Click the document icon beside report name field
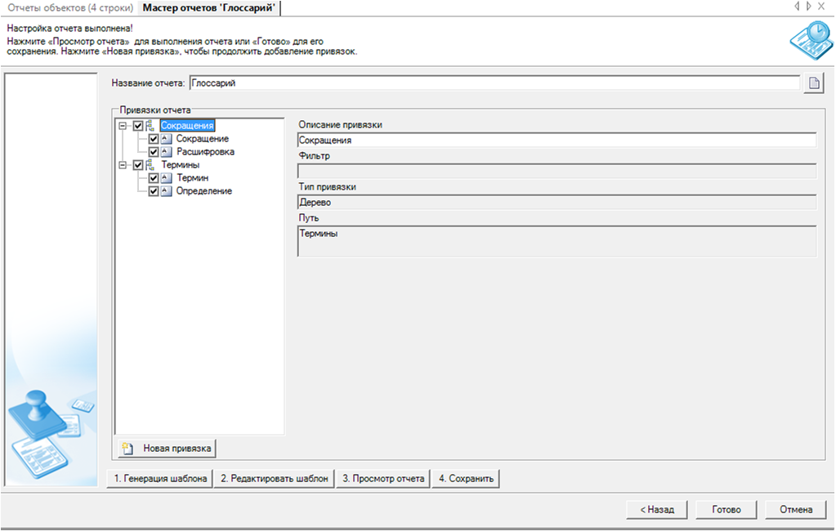This screenshot has width=836, height=532. click(x=813, y=83)
